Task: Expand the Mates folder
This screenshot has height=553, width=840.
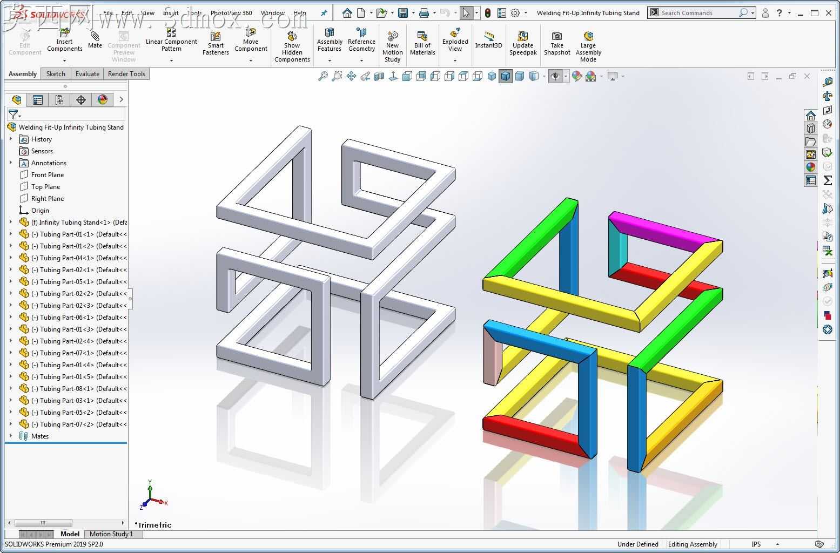Action: [x=11, y=436]
